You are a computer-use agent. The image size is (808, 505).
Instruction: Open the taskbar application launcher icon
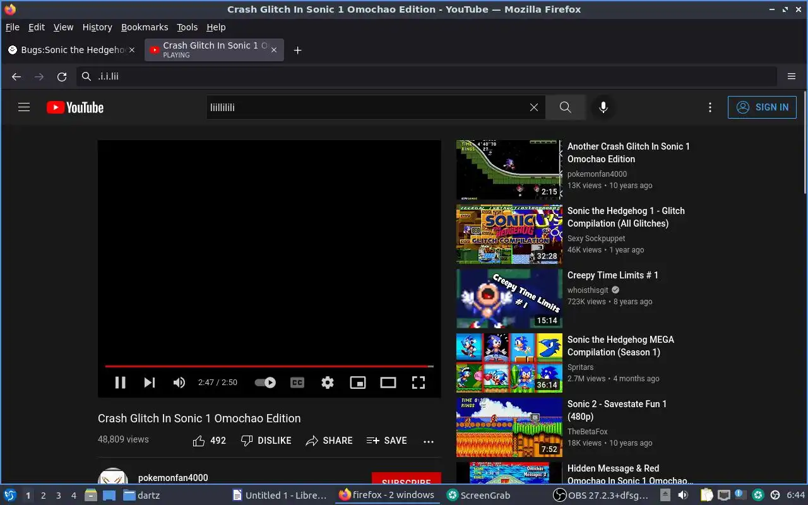click(9, 495)
